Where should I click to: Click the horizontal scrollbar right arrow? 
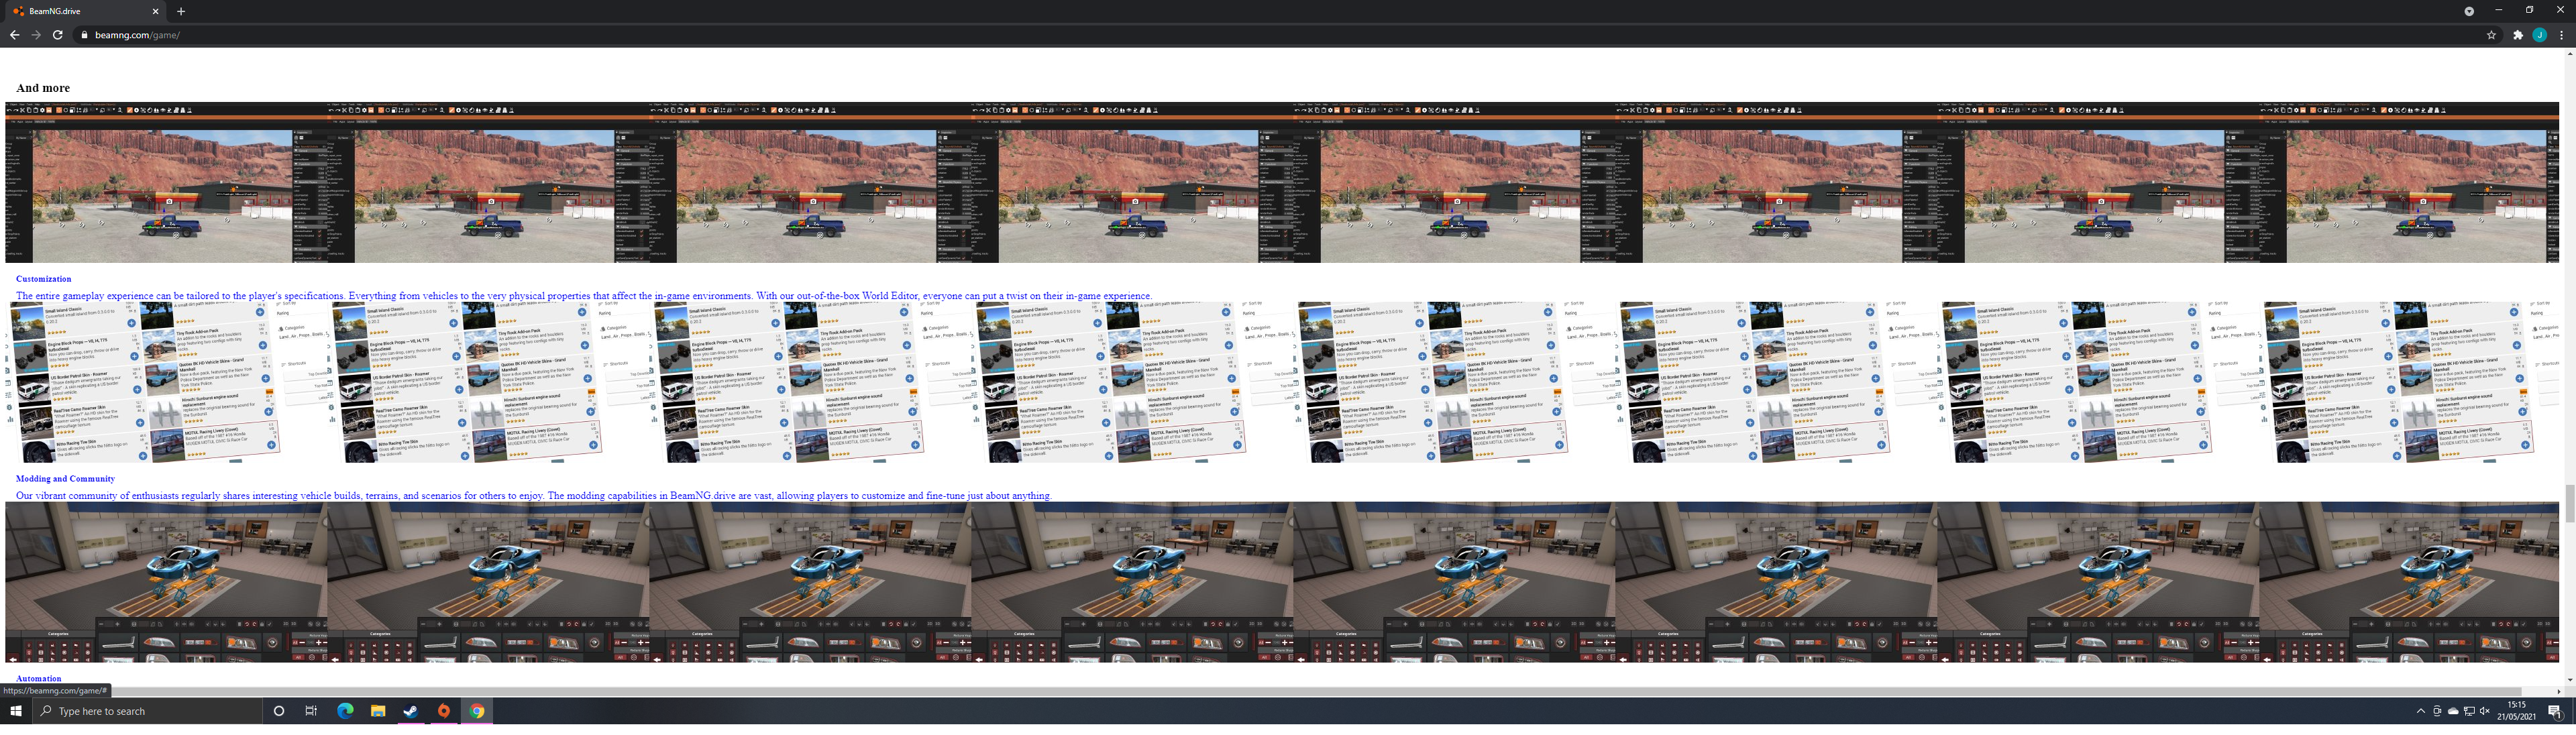click(x=2559, y=691)
